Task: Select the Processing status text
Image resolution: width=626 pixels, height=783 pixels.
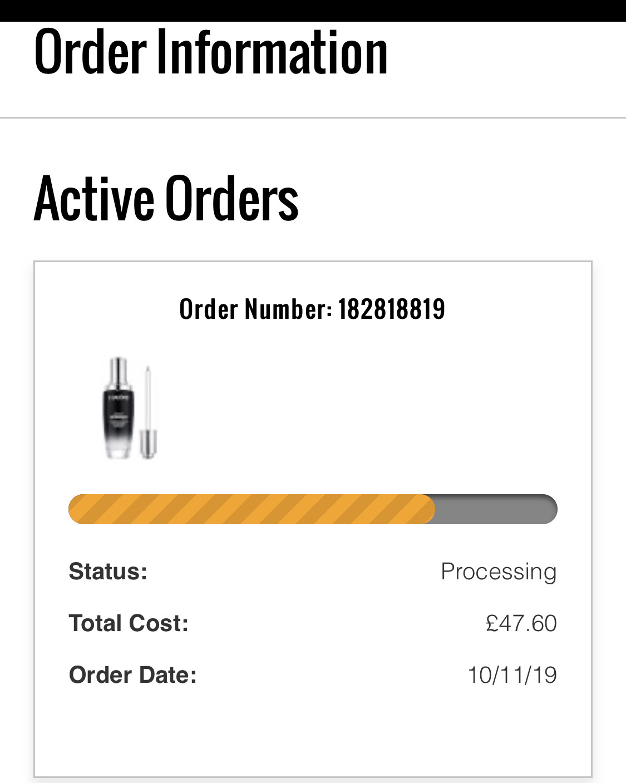Action: 499,572
